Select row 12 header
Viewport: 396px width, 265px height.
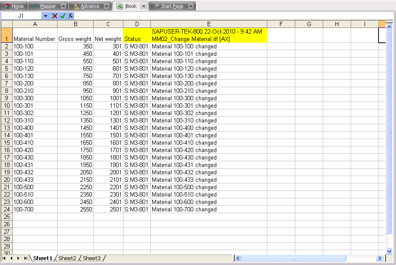[x=7, y=120]
